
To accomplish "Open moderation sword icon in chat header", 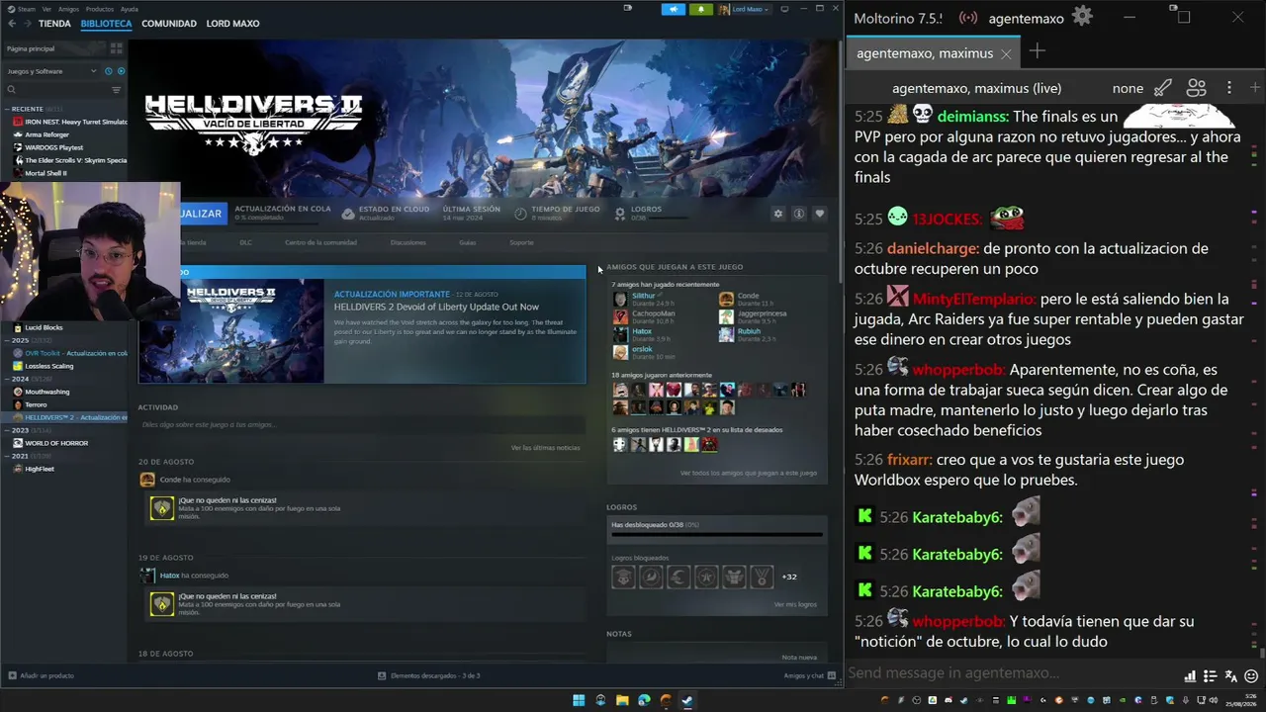I will tap(1163, 88).
